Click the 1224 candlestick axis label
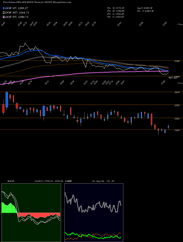 177,119
